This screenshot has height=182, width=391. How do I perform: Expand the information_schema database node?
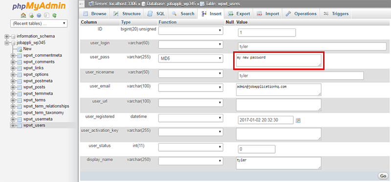click(x=6, y=37)
